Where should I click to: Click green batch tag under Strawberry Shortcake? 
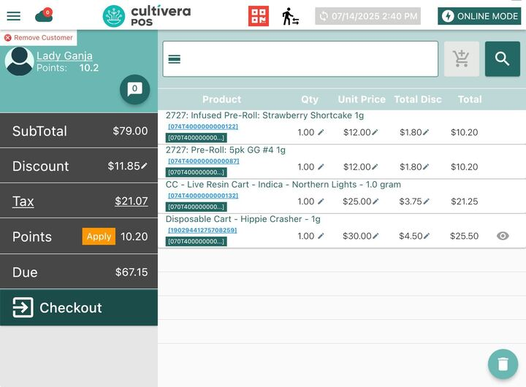[196, 137]
